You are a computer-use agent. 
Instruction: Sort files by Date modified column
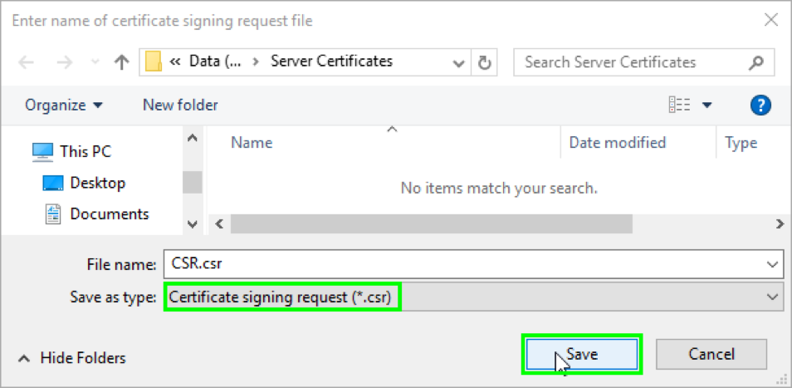[617, 143]
